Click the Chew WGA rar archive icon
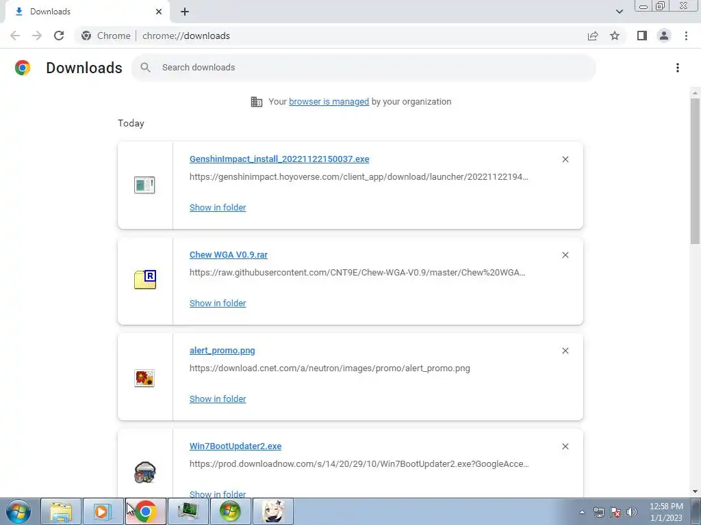 tap(145, 280)
